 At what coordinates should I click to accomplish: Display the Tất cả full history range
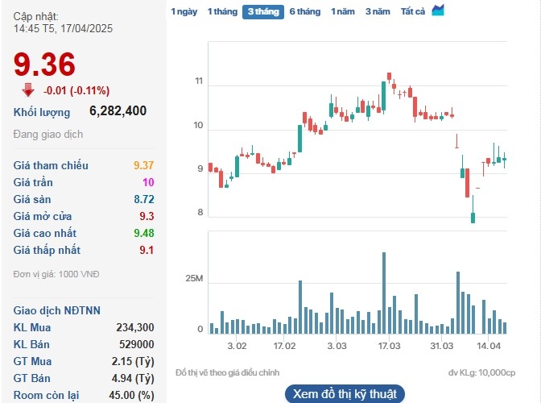pyautogui.click(x=413, y=11)
